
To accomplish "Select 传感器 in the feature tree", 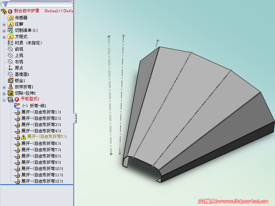I will (21, 18).
